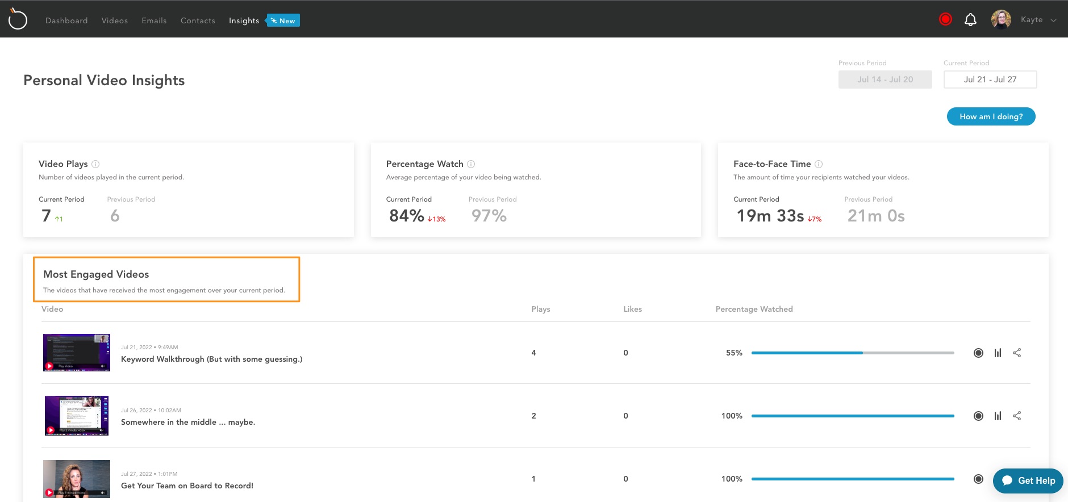Click the record icon on Keyword Walkthrough row

point(978,353)
